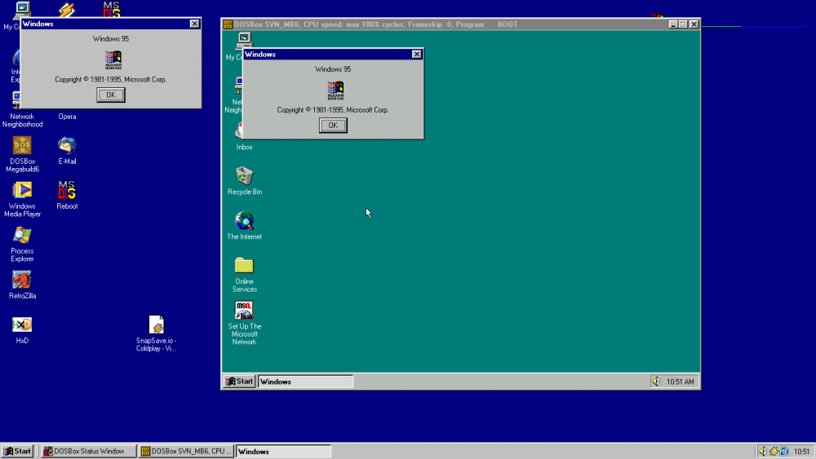The image size is (816, 459).
Task: Select host Network Neighborhood icon label
Action: [22, 121]
